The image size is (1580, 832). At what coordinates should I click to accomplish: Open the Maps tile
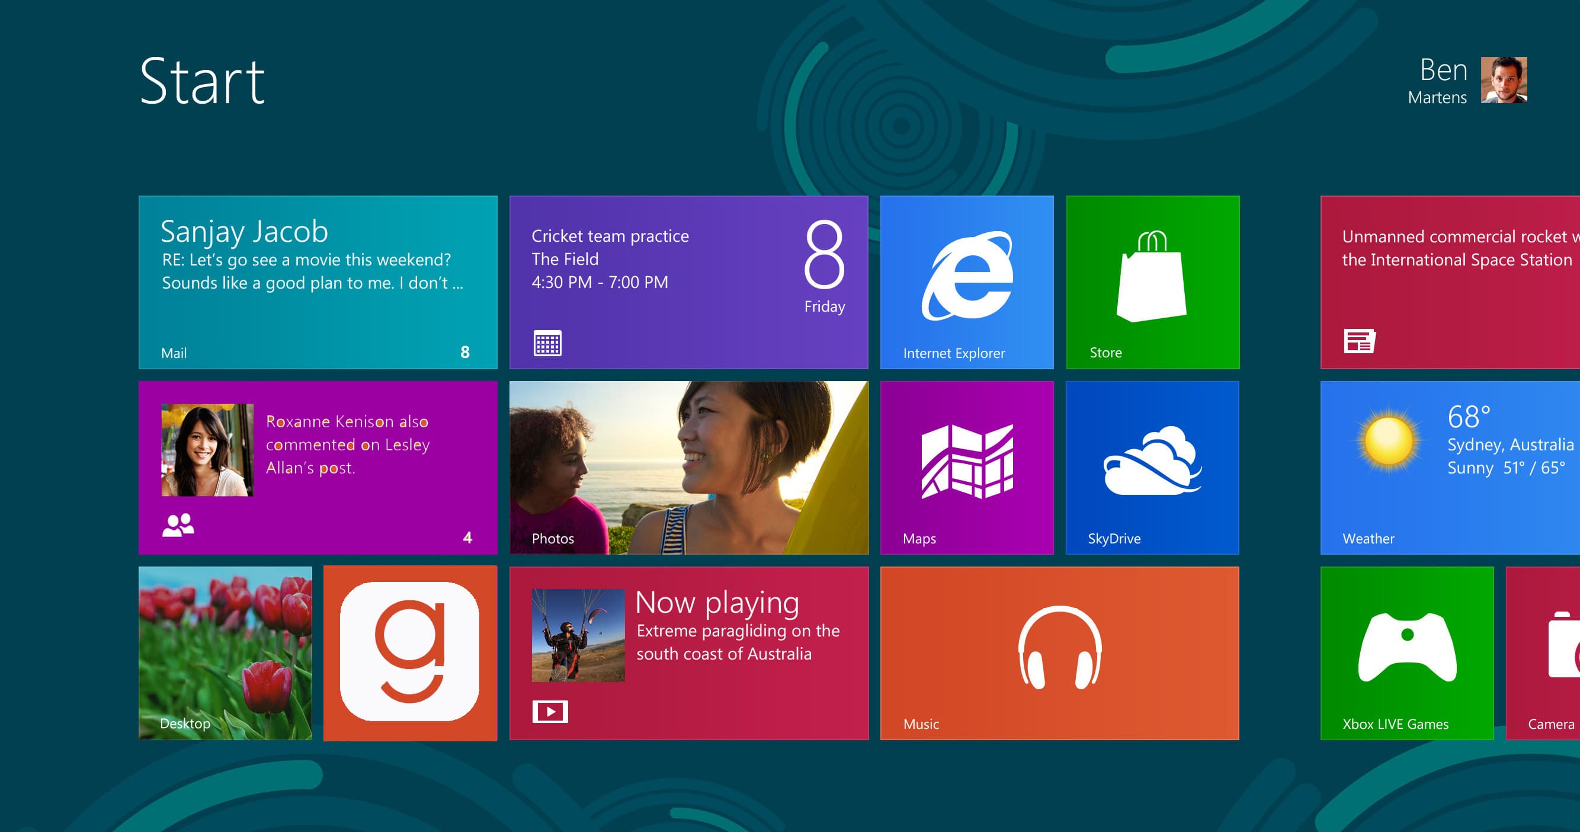click(x=967, y=468)
